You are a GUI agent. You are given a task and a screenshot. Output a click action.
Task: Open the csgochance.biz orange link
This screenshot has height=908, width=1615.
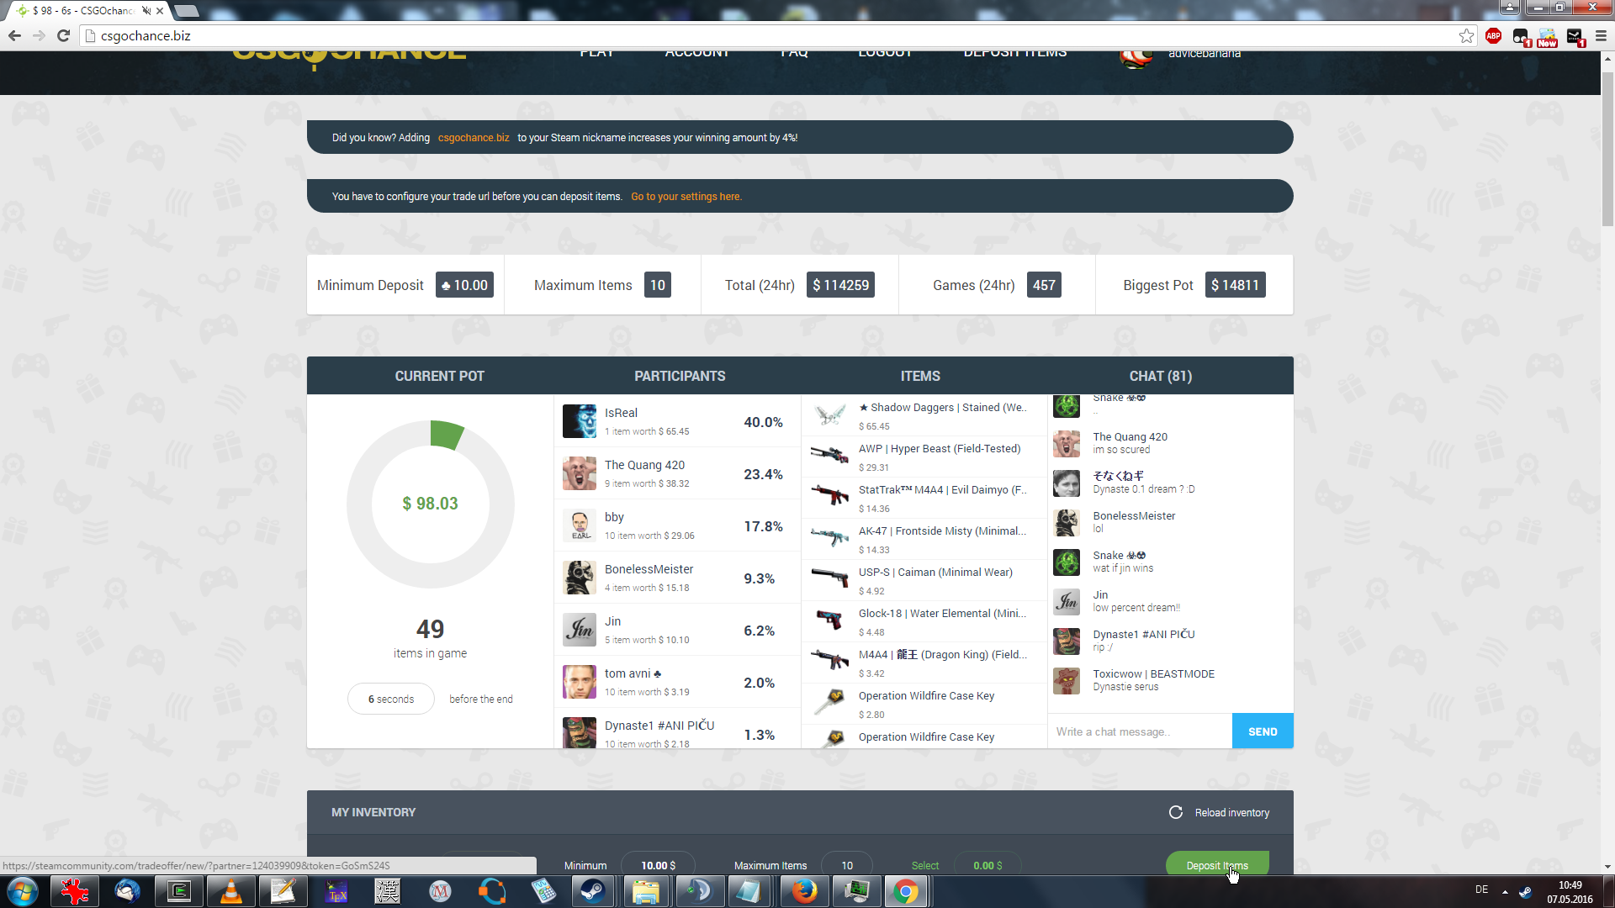click(473, 138)
